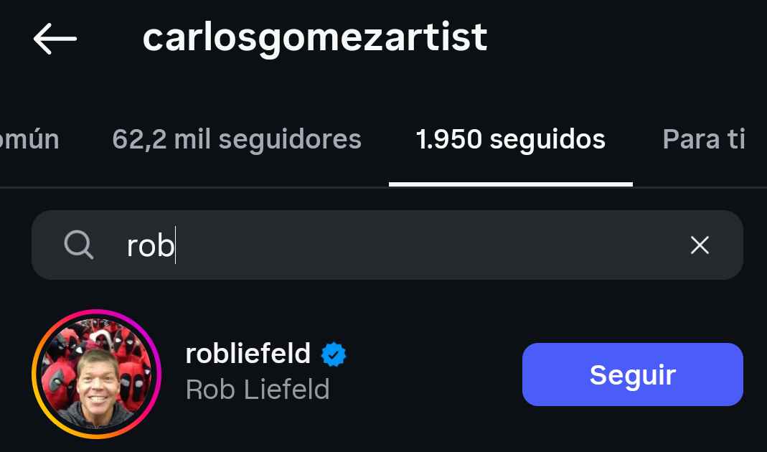This screenshot has height=452, width=767.
Task: Click the carlosgomezartist header title
Action: (x=314, y=37)
